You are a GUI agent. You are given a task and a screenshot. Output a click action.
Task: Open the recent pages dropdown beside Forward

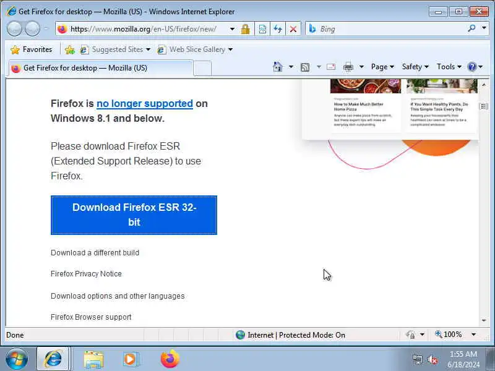click(x=46, y=28)
